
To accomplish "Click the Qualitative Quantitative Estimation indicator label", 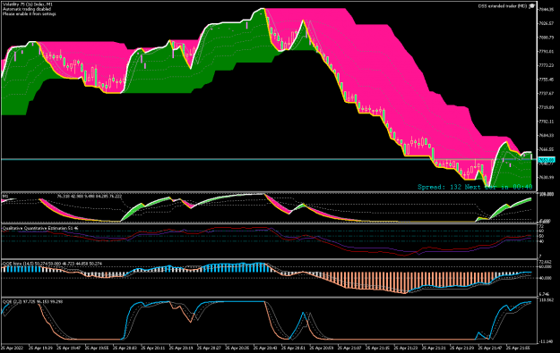I will 40,228.
